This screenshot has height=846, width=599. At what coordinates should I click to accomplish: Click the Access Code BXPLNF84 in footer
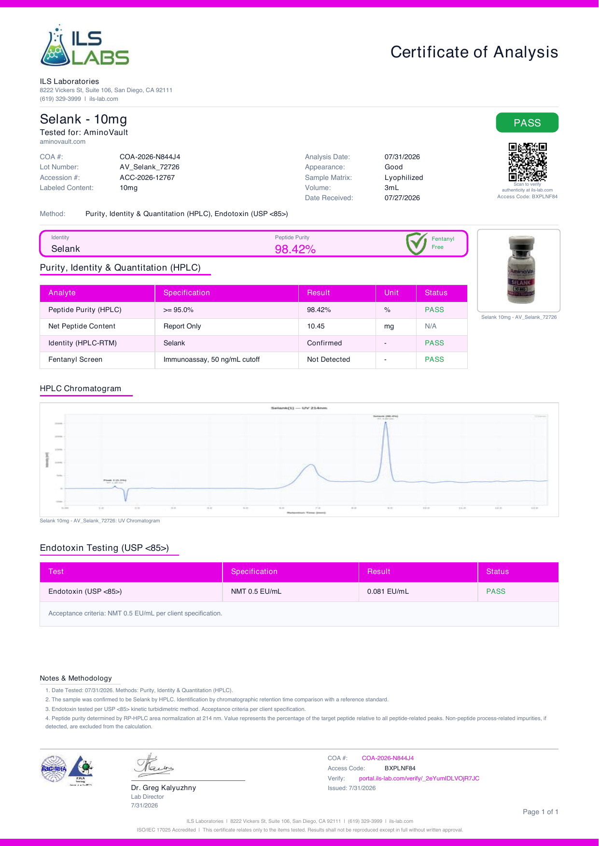click(x=400, y=768)
